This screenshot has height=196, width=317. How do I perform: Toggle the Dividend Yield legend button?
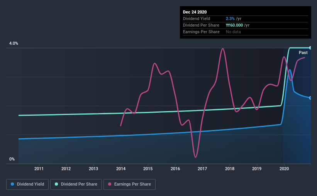[x=27, y=184]
